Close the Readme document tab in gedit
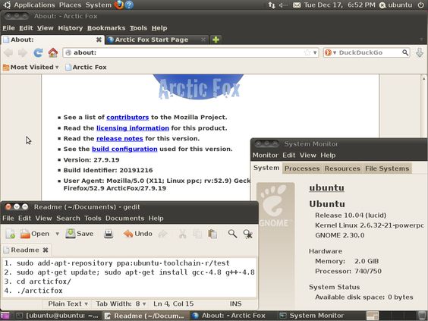The width and height of the screenshot is (428, 321). tap(46, 250)
